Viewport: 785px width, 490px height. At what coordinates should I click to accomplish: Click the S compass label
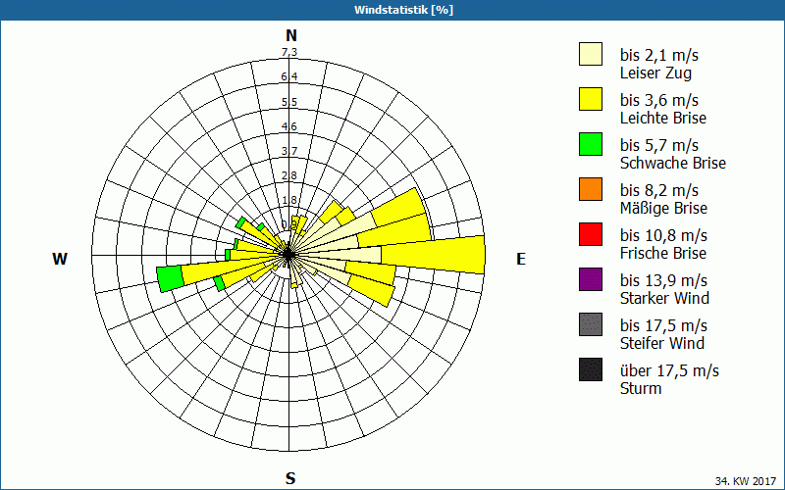coord(290,478)
